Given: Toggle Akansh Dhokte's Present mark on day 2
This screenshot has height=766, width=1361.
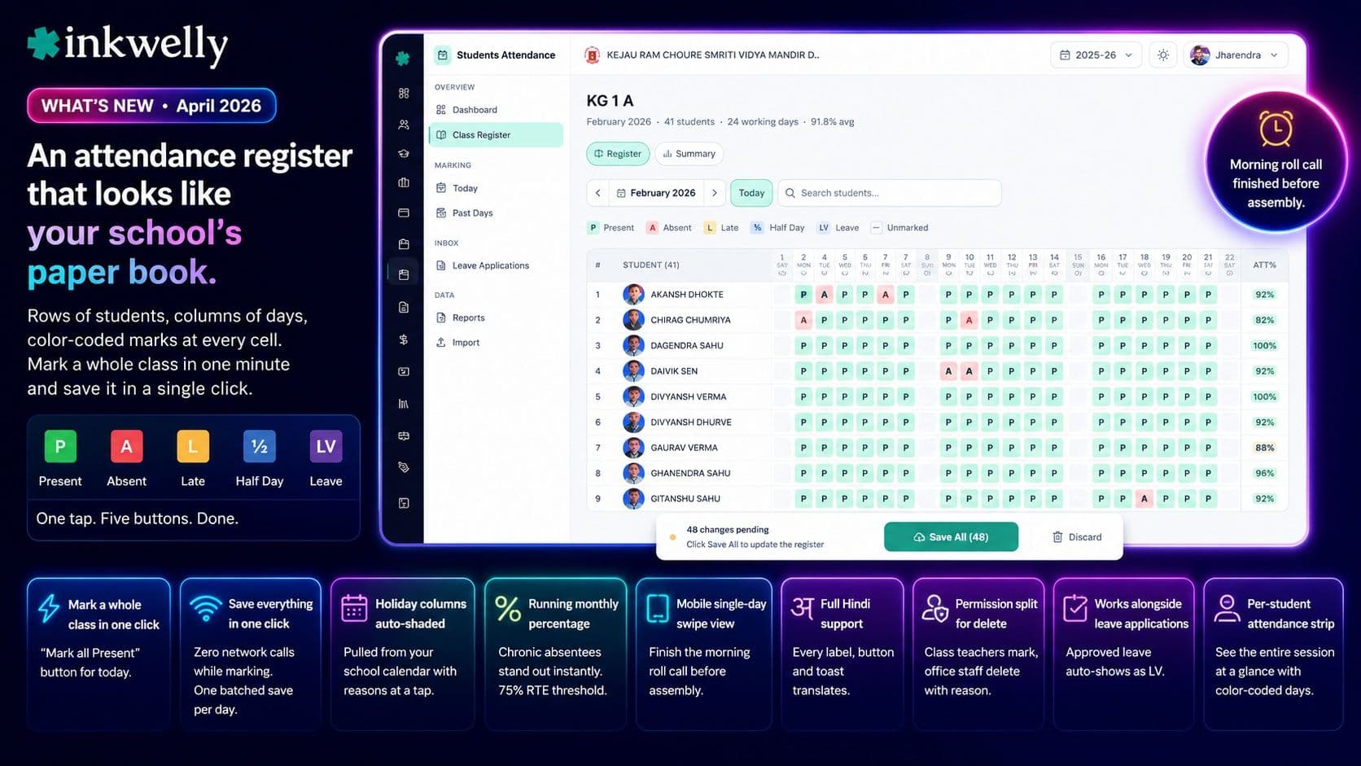Looking at the screenshot, I should [x=803, y=295].
